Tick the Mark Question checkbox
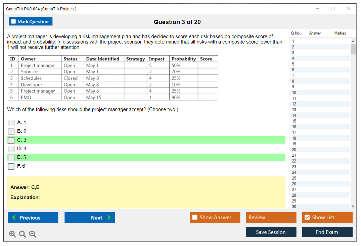361x246 pixels. coord(14,22)
